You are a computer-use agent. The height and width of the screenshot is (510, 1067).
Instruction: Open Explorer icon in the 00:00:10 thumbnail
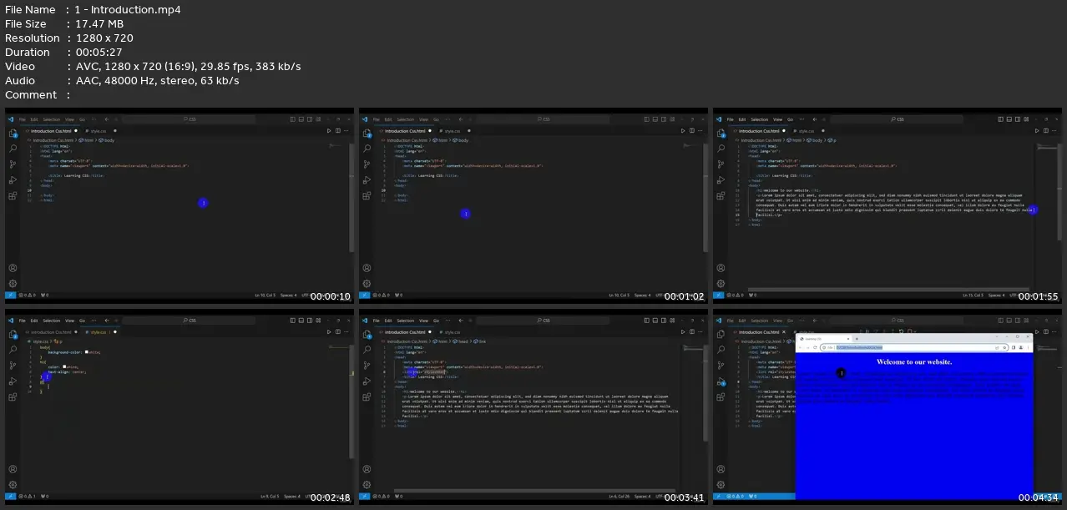(x=13, y=134)
